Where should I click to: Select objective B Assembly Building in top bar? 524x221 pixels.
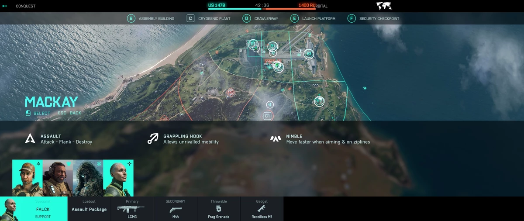[x=151, y=18]
